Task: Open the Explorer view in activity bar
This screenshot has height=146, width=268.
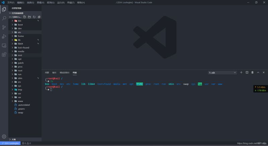Action: [x=4, y=9]
